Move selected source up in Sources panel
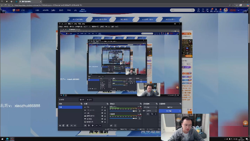The width and height of the screenshot is (250, 141). [97, 126]
